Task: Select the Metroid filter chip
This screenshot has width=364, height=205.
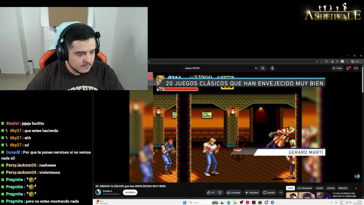Action: (331, 188)
